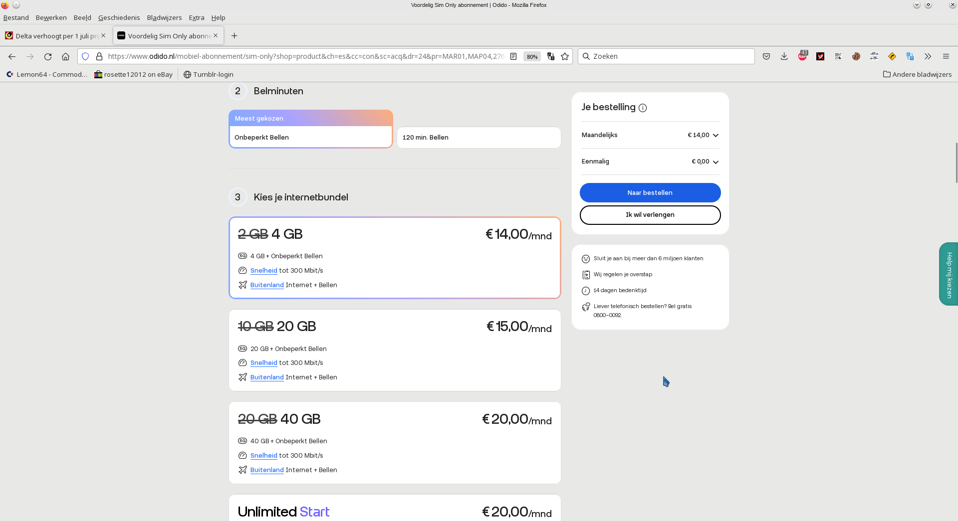Click Ik wil verlengen button
Viewport: 958px width, 521px height.
[650, 215]
